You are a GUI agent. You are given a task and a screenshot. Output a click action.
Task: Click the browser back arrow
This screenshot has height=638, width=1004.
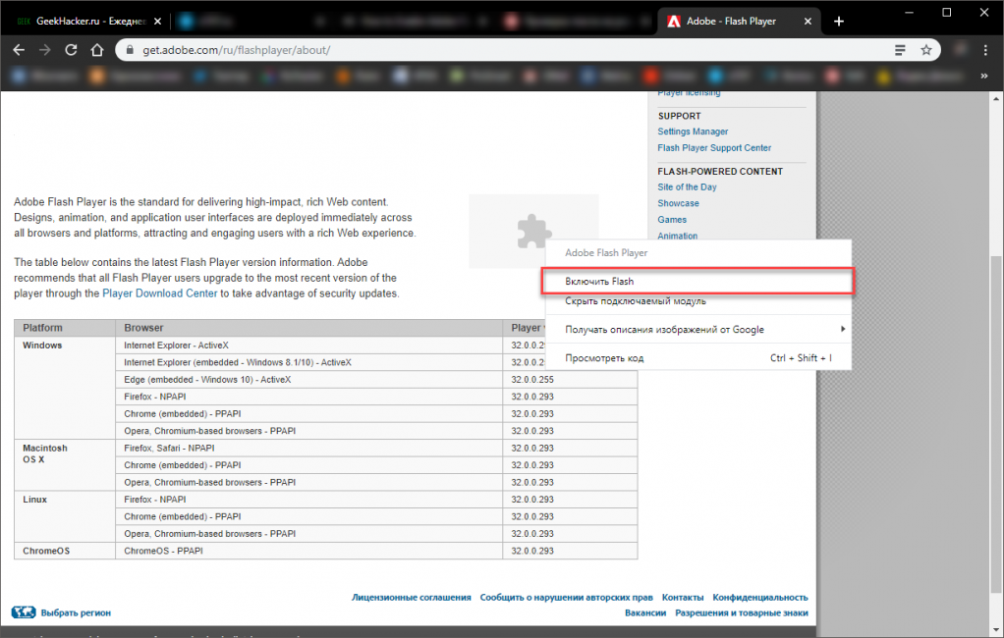[19, 50]
